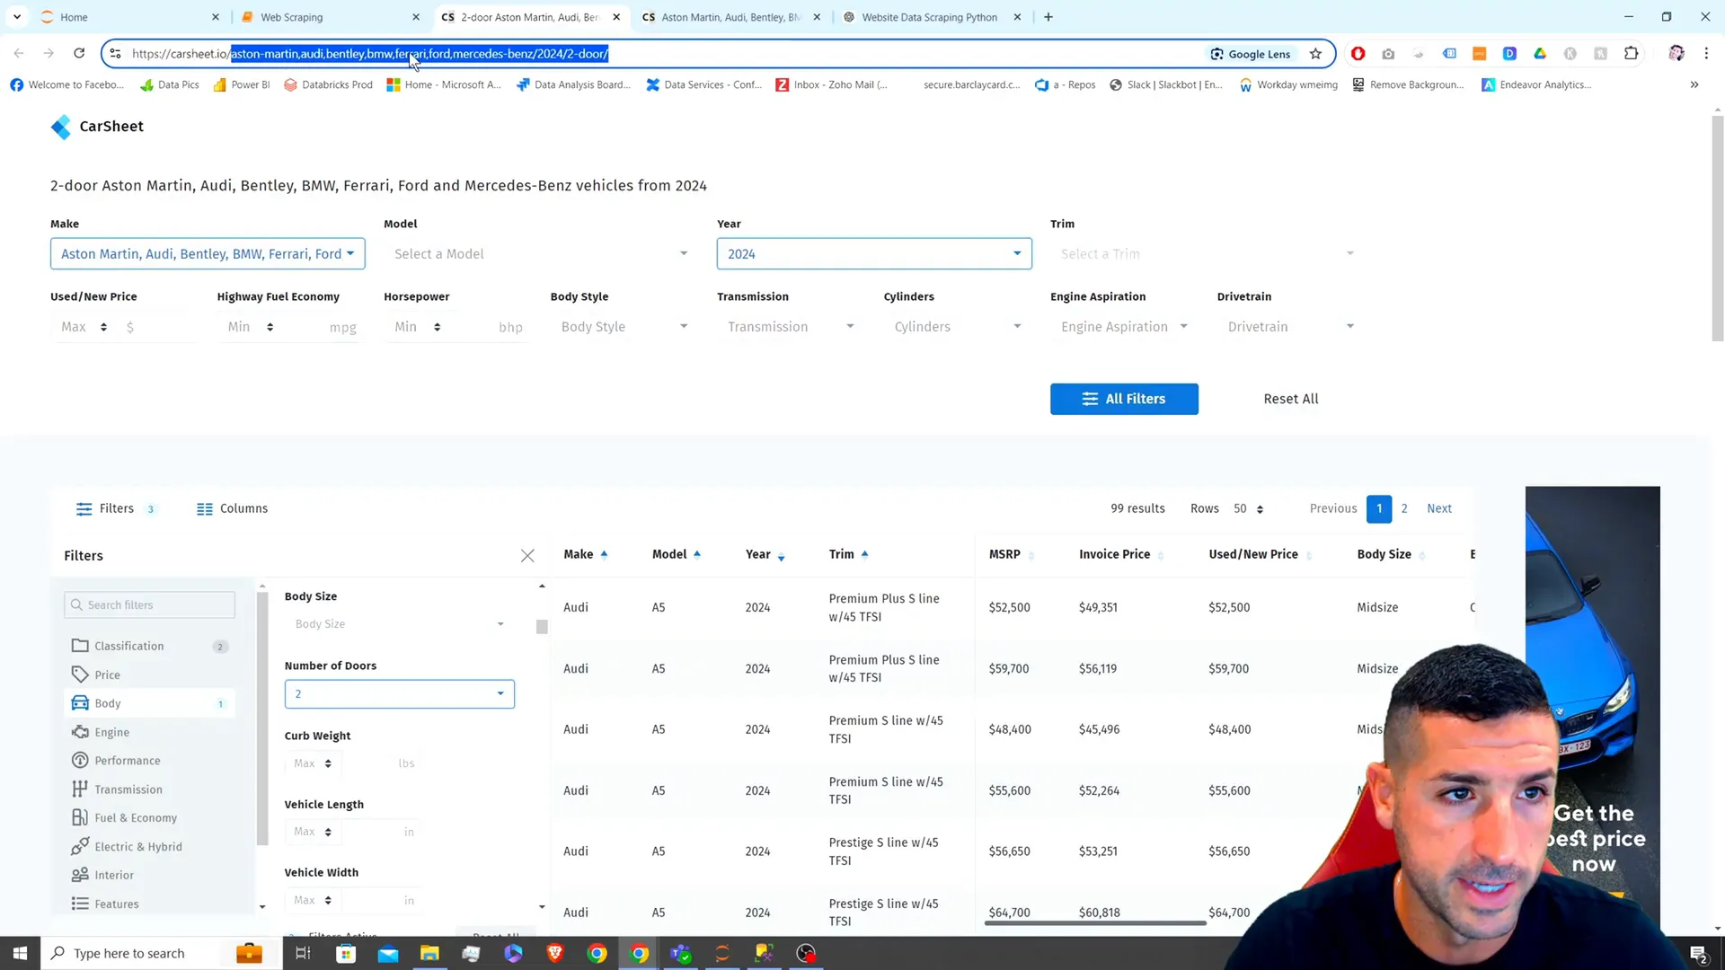Close the Filters panel with X
This screenshot has height=970, width=1725.
[x=527, y=556]
